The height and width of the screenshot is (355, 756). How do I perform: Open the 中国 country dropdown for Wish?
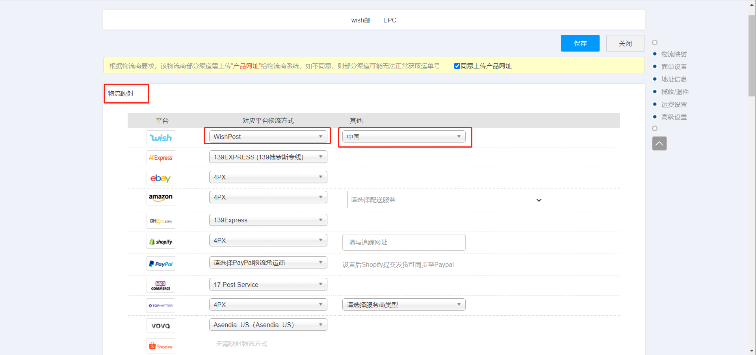(404, 137)
